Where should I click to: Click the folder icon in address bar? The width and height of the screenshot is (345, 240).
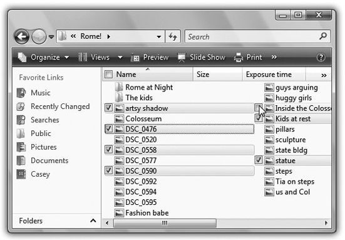(63, 36)
